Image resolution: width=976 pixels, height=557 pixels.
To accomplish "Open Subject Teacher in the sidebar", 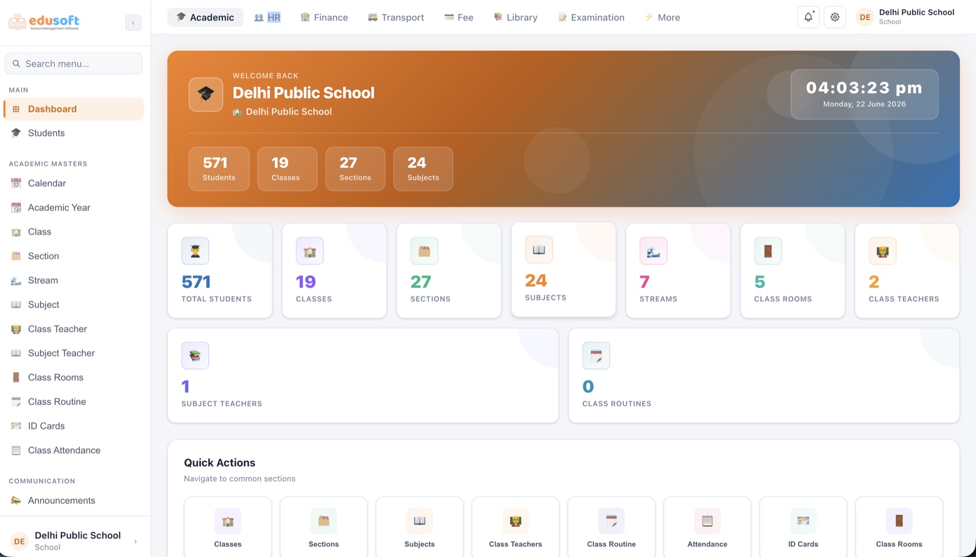I will pyautogui.click(x=74, y=353).
